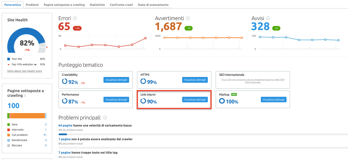Go to Confronto crawl tab
The height and width of the screenshot is (160, 348).
122,5
